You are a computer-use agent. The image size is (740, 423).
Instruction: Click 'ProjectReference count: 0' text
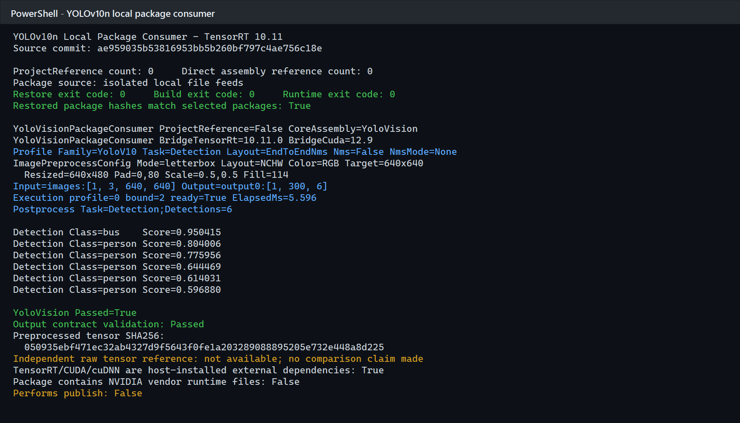coord(83,71)
